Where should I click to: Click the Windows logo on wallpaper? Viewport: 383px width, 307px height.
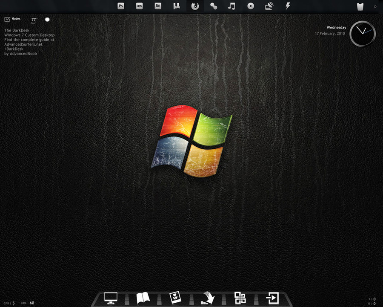pyautogui.click(x=191, y=141)
